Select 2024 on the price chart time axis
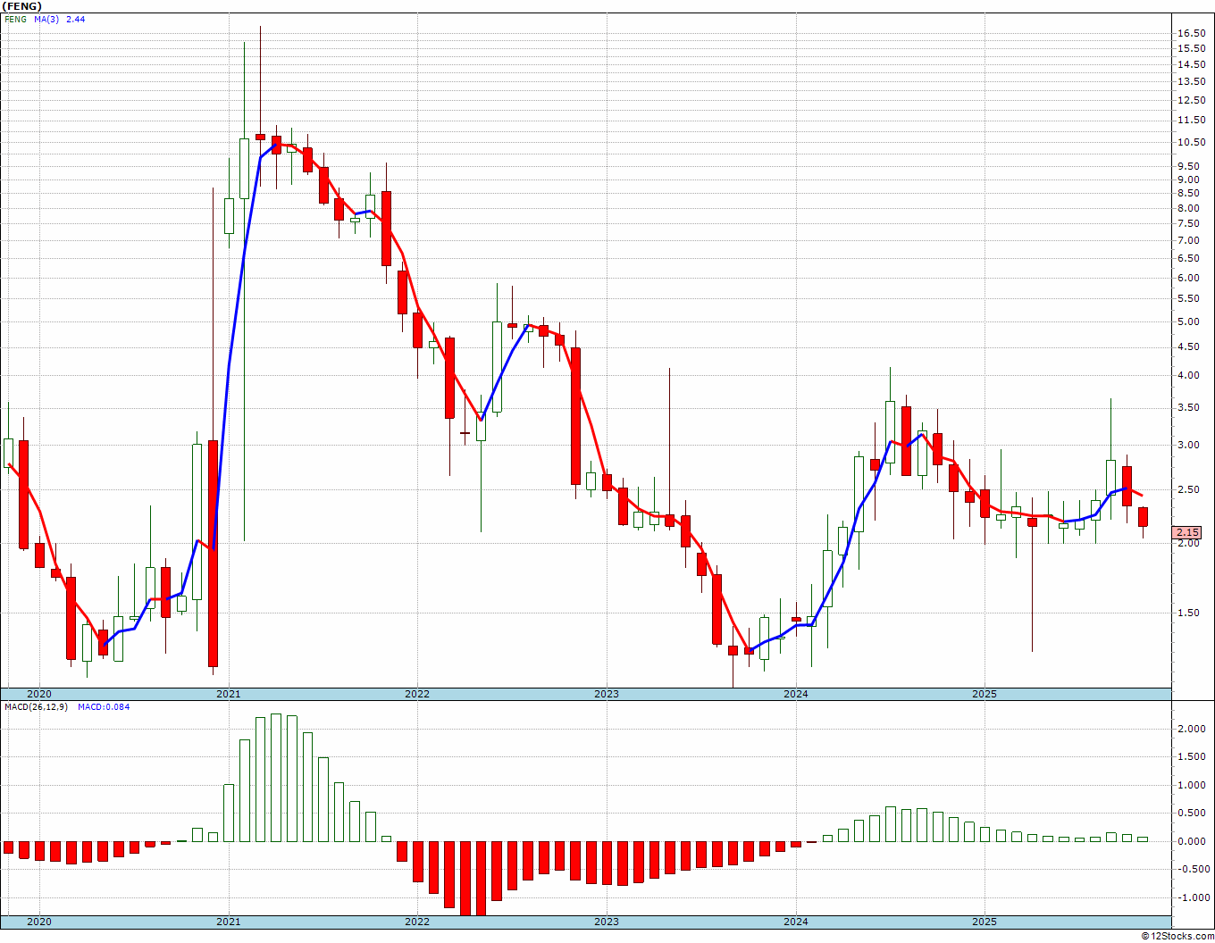Image resolution: width=1215 pixels, height=943 pixels. [795, 694]
